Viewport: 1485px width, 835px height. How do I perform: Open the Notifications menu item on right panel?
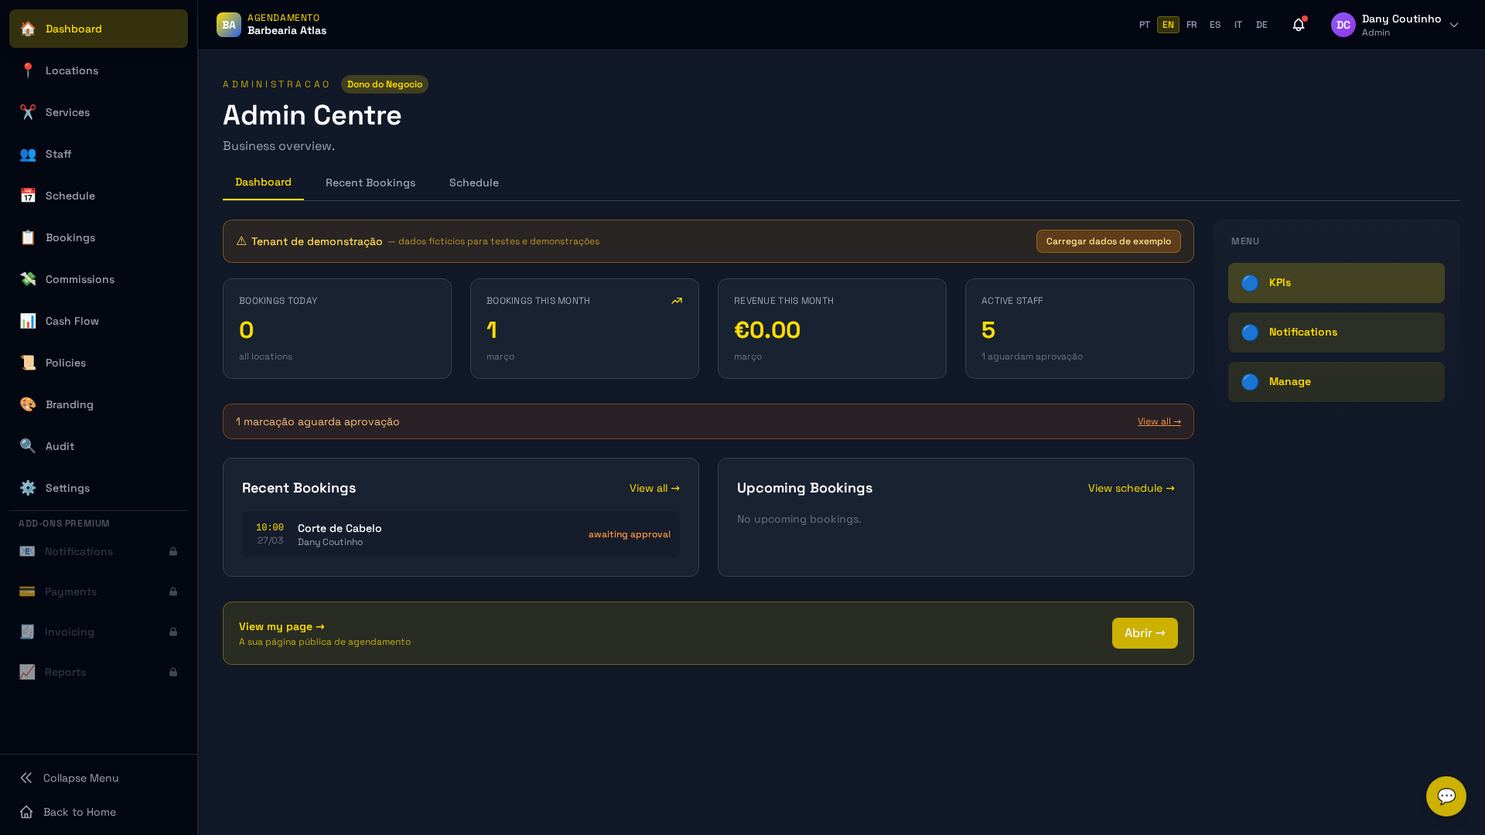(x=1336, y=332)
